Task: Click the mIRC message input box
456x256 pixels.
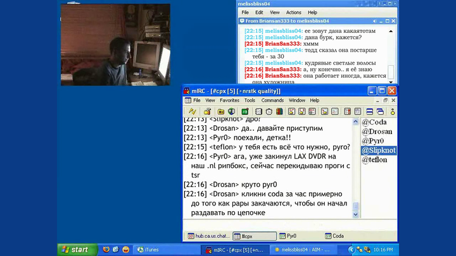Action: click(289, 224)
